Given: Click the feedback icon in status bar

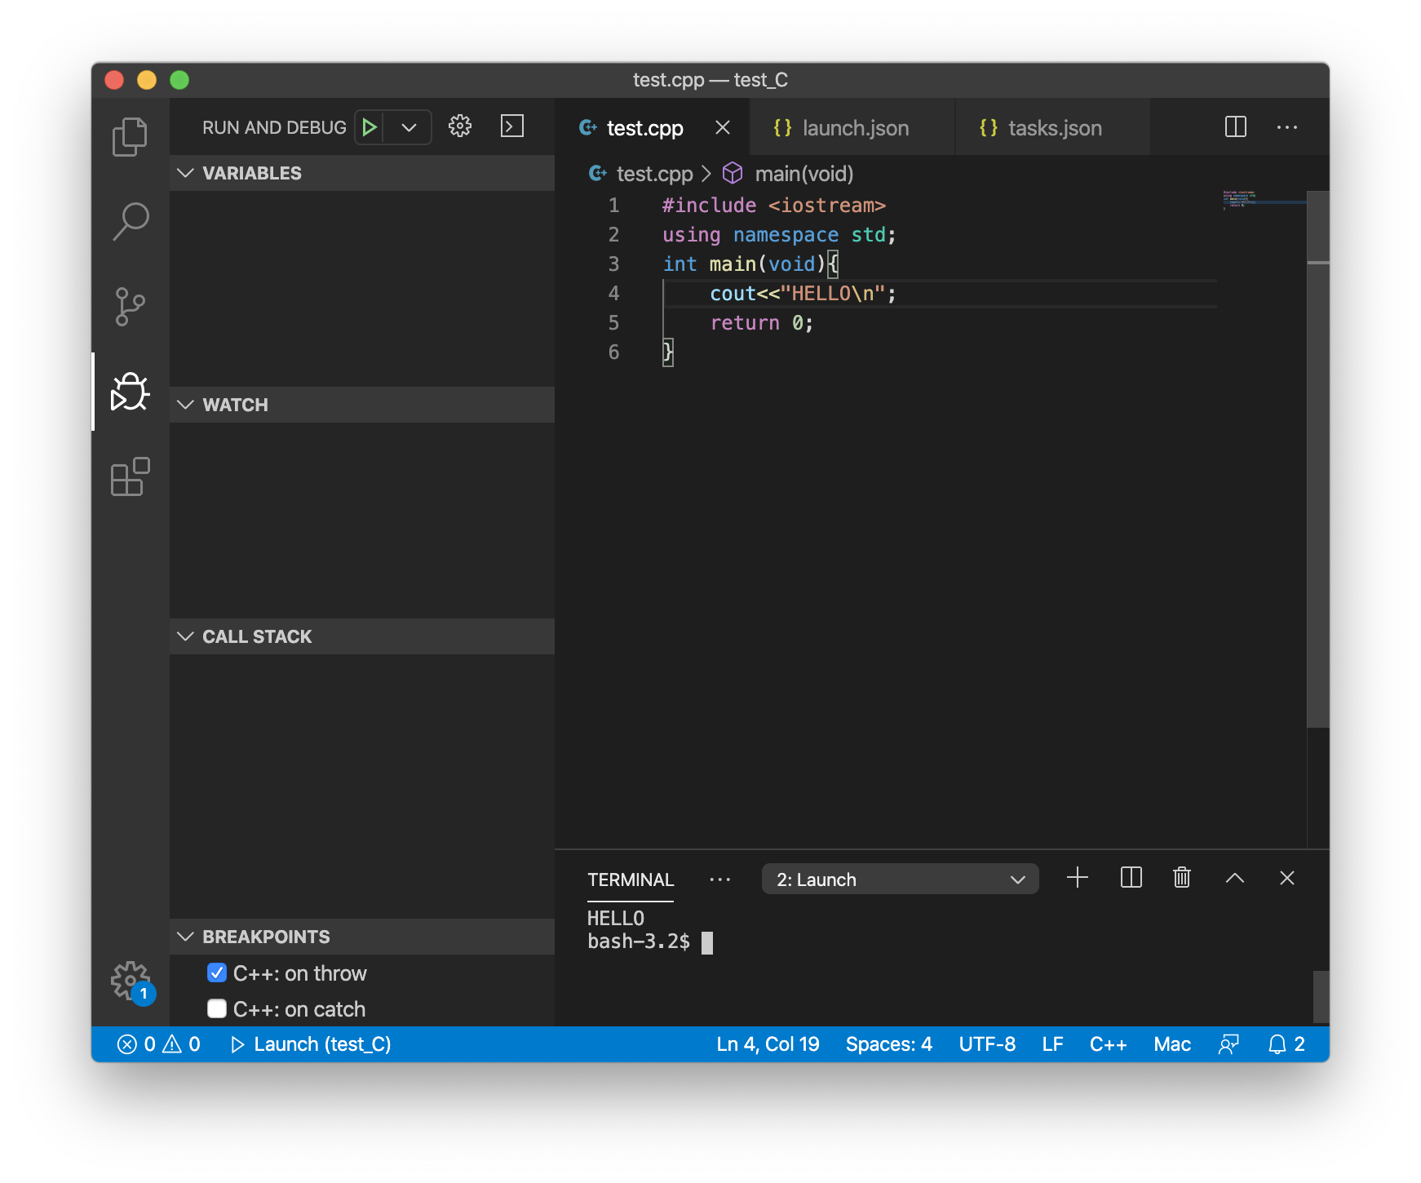Looking at the screenshot, I should point(1228,1044).
